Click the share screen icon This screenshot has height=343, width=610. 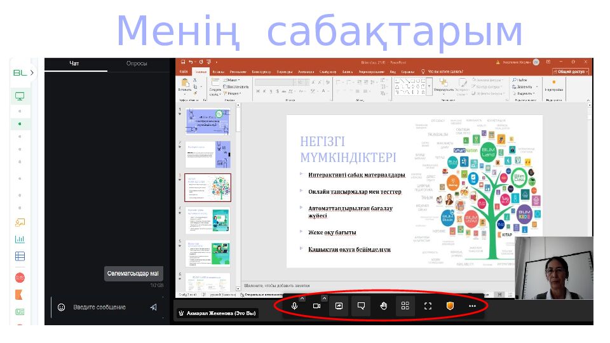(x=339, y=306)
